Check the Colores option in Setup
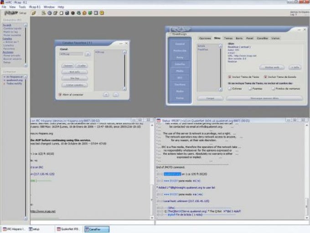 (230, 89)
